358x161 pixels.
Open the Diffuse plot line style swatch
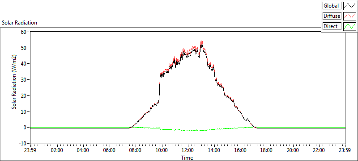[350, 16]
